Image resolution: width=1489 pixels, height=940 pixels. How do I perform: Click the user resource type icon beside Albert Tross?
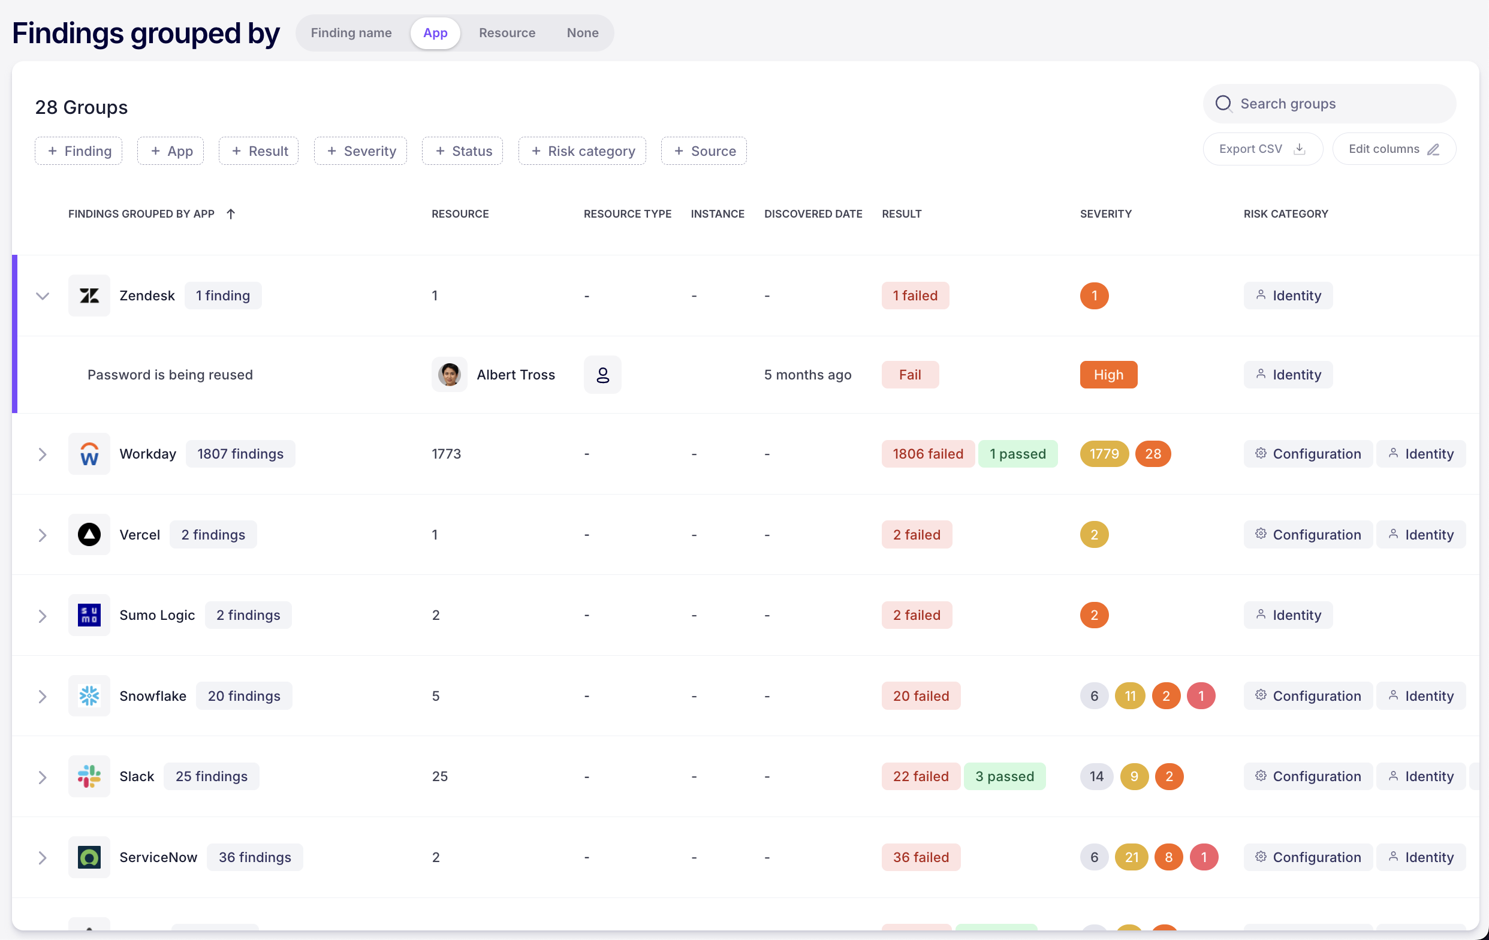(602, 374)
